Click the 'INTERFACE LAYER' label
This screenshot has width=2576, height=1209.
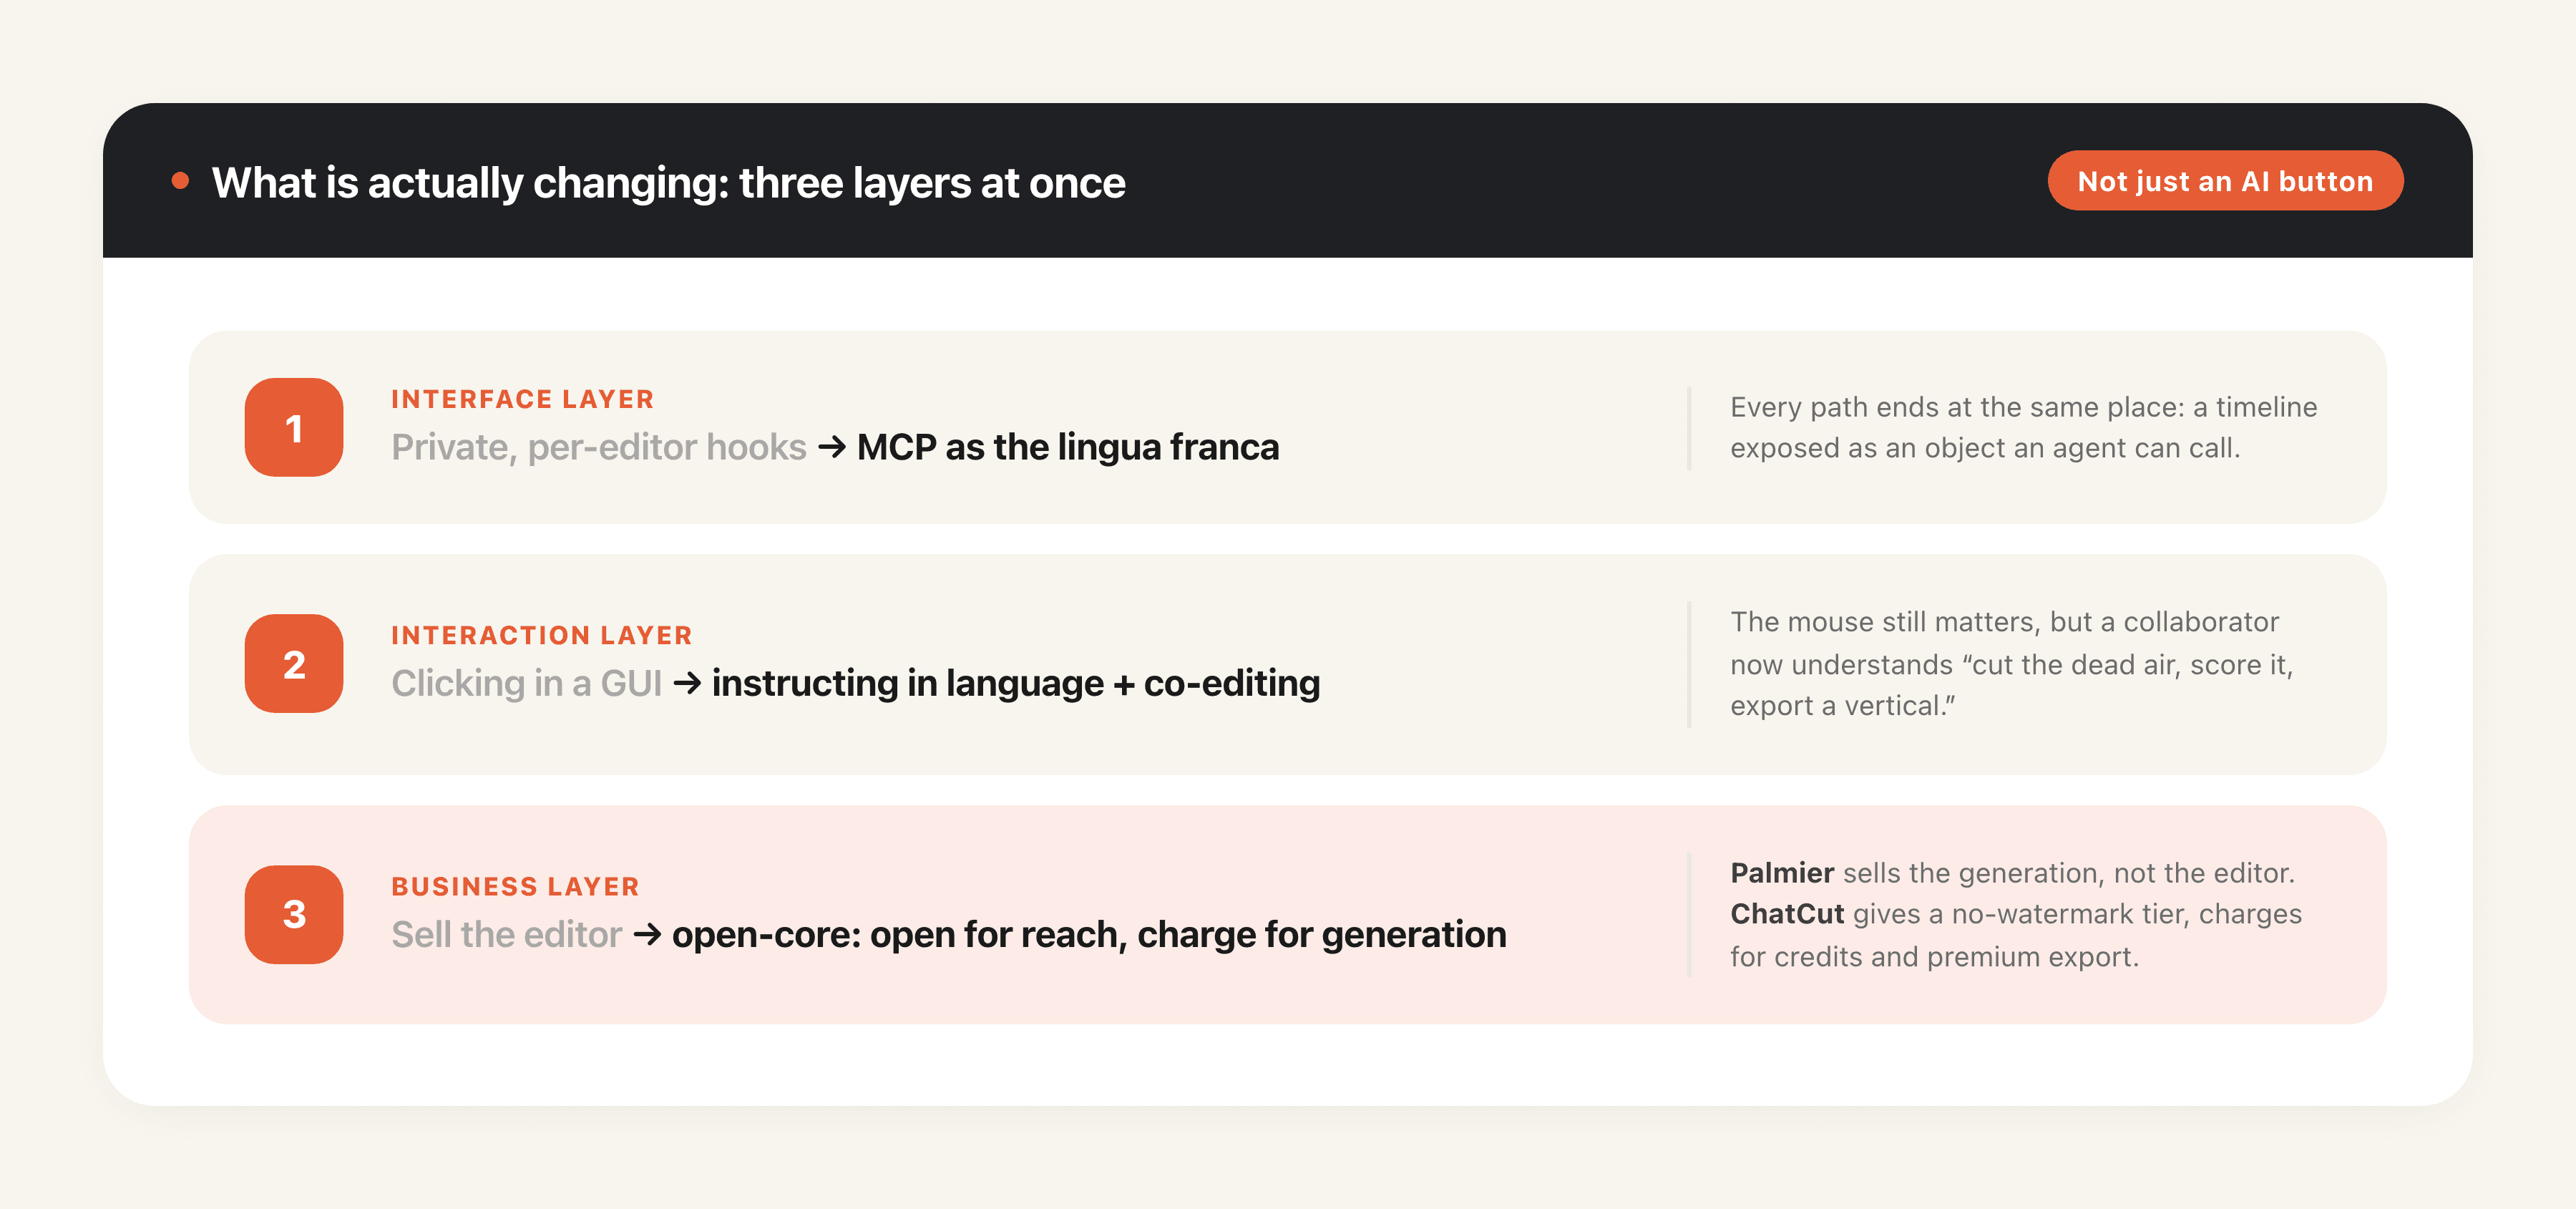click(522, 399)
